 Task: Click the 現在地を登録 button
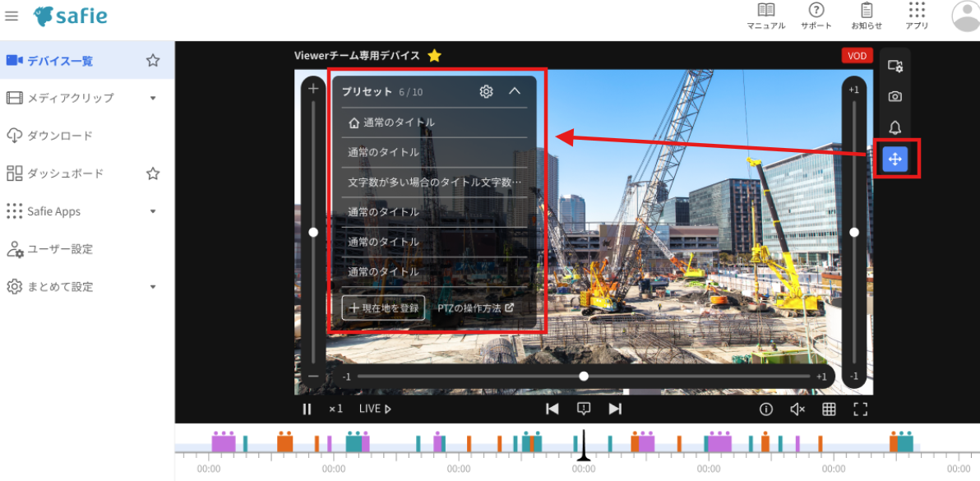pos(383,307)
